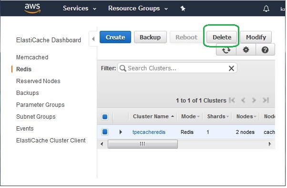This screenshot has width=287, height=188.
Task: Sort by Cluster Name column
Action: point(153,116)
